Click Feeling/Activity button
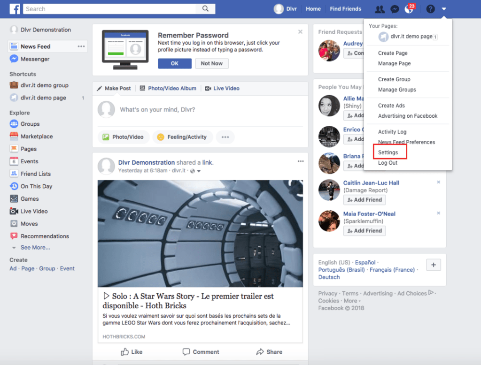This screenshot has height=365, width=481. (182, 137)
